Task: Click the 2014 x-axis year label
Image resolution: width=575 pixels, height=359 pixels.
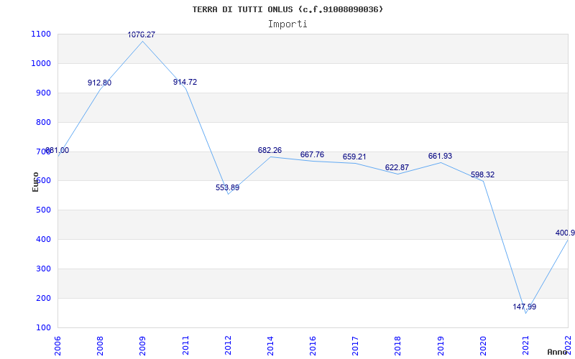Action: pos(270,345)
